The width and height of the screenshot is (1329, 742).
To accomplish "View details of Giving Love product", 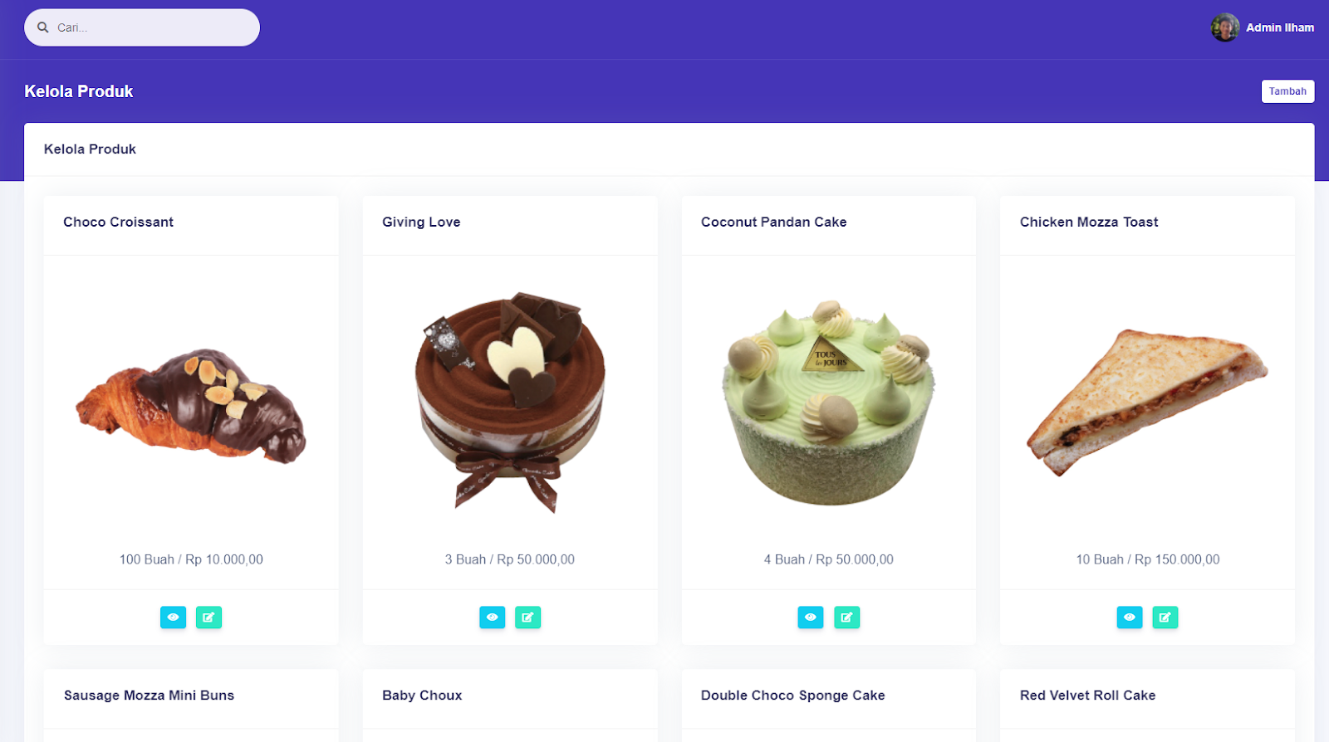I will 492,618.
